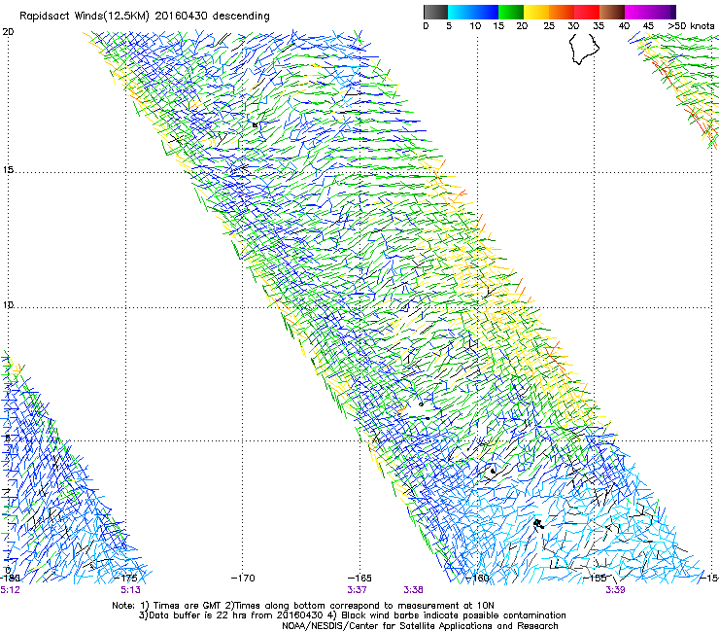Click the '40' legend scale label

tap(624, 26)
